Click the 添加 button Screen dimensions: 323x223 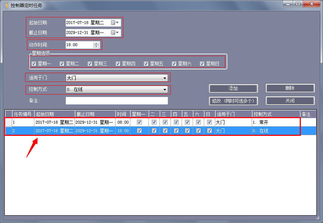tap(233, 89)
